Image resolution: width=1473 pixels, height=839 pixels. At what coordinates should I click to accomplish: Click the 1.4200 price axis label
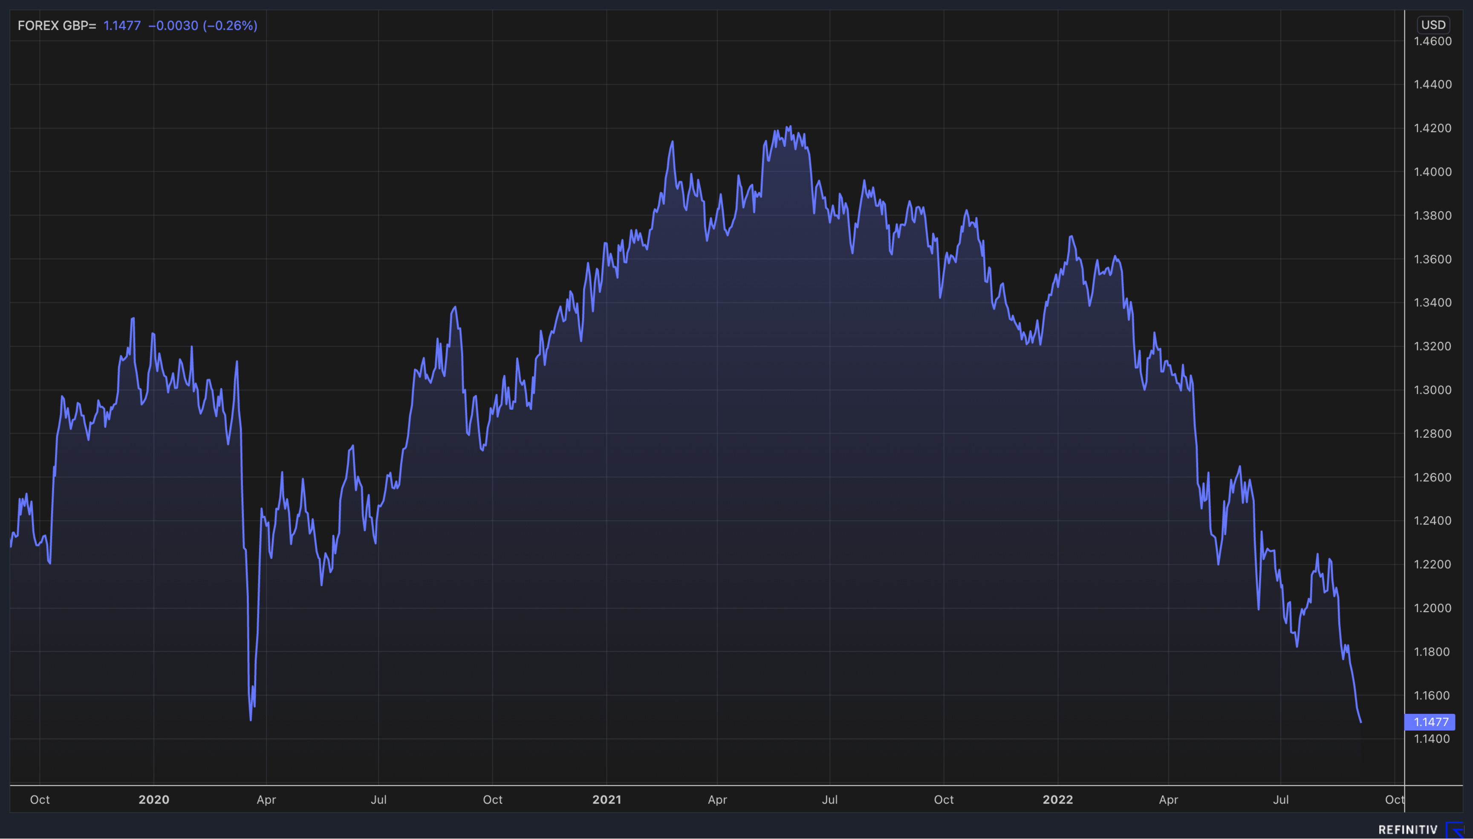pyautogui.click(x=1433, y=128)
